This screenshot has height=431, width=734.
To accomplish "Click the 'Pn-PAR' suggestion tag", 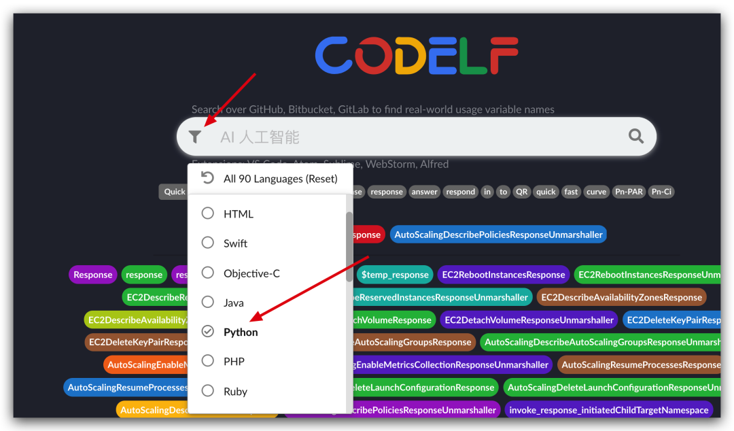I will (629, 192).
